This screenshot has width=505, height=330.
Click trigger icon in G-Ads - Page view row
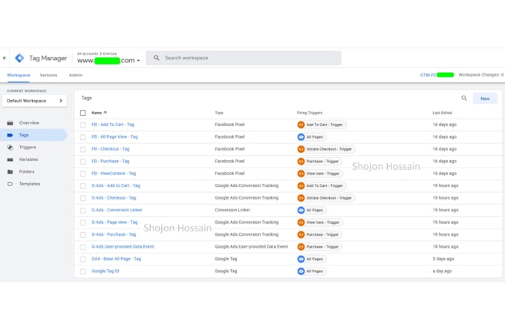(301, 222)
